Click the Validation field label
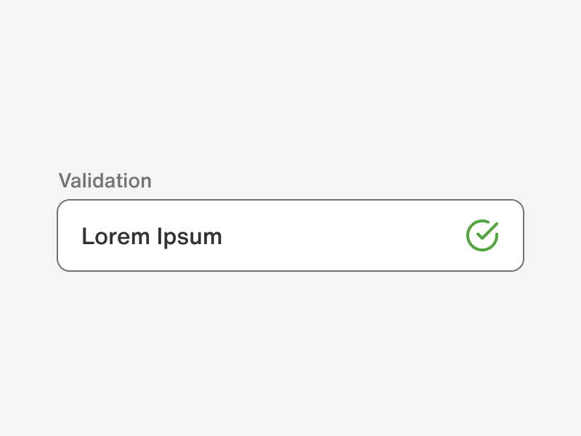This screenshot has height=436, width=581. [105, 181]
